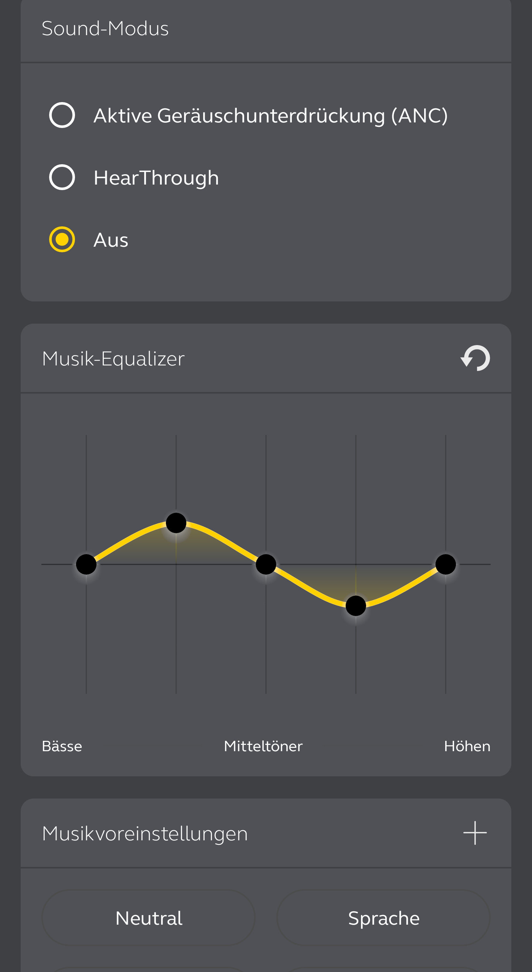
Task: Click the Musik-Equalizer section title
Action: click(x=113, y=358)
